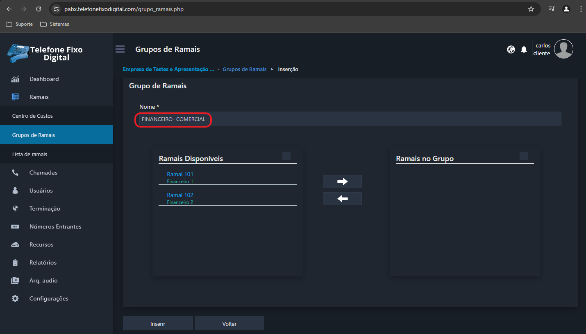Click the Ramais phone icon in sidebar
Screen dimensions: 586x334
click(15, 97)
